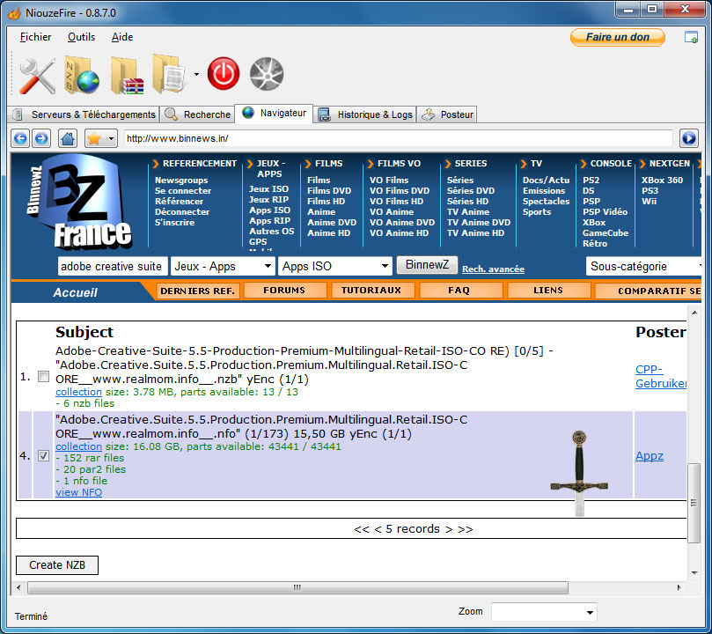Click the folder with RAR archive icon
Screen dimensions: 712x634
127,76
